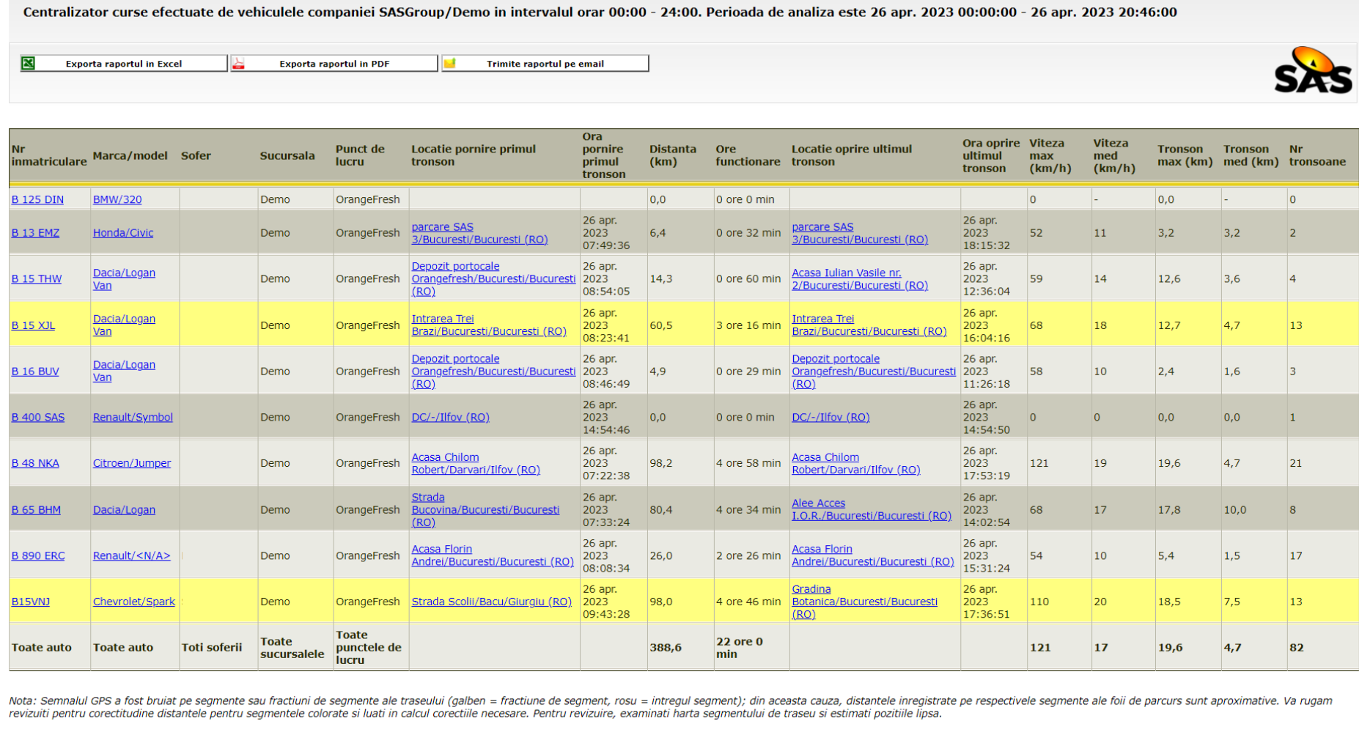
Task: Open the Citroen/Jumper model link
Action: [132, 463]
